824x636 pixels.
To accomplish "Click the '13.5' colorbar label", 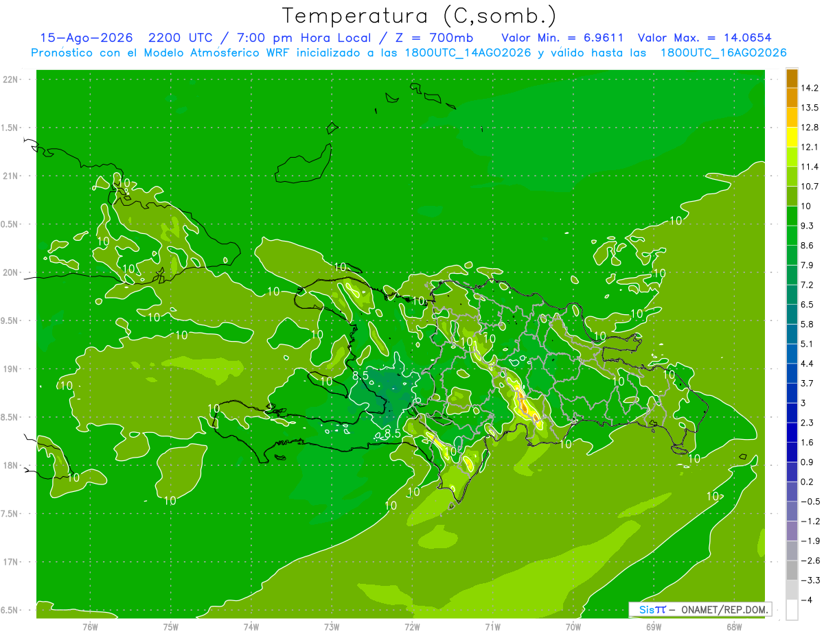I will click(x=810, y=108).
